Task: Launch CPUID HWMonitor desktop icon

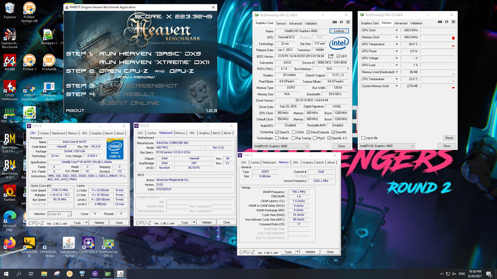Action: pos(10,90)
